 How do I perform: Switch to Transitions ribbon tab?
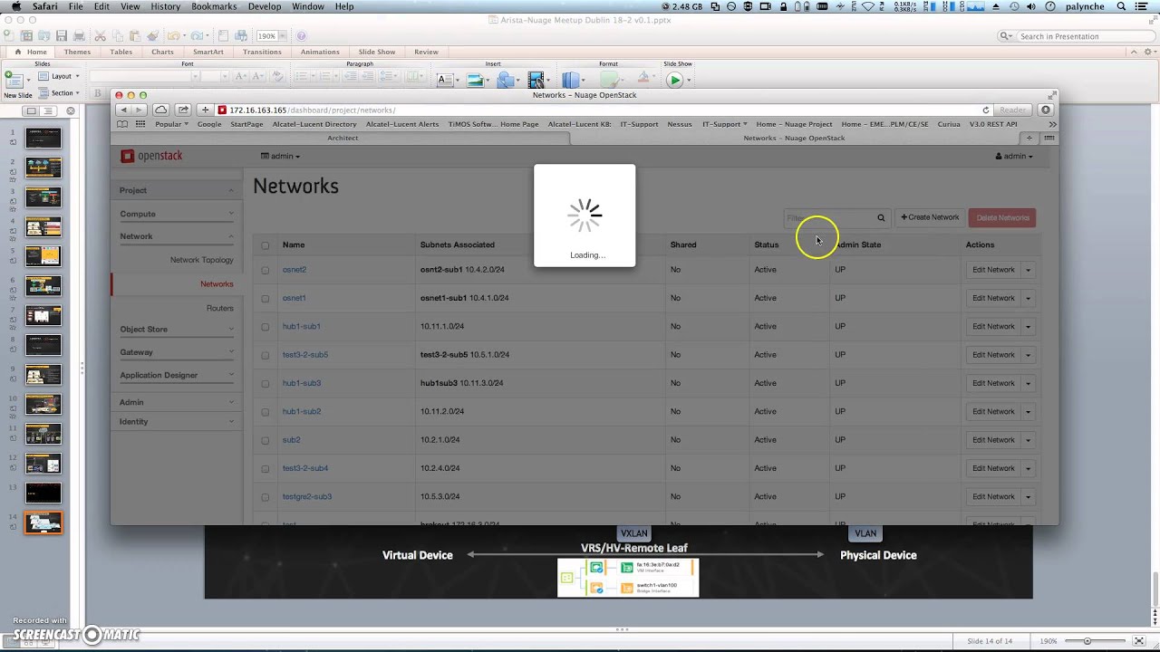pyautogui.click(x=262, y=52)
